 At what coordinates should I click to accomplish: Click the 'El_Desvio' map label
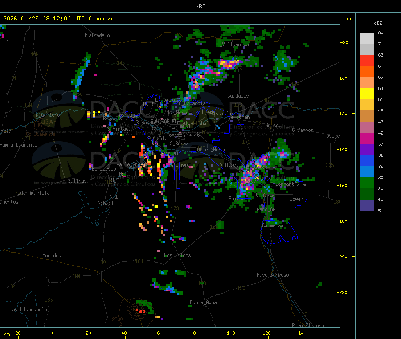(104, 169)
